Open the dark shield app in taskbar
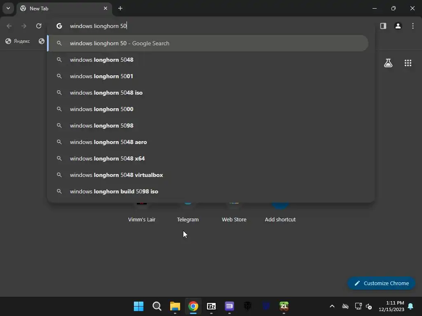Viewport: 422px width, 316px height. [248, 306]
